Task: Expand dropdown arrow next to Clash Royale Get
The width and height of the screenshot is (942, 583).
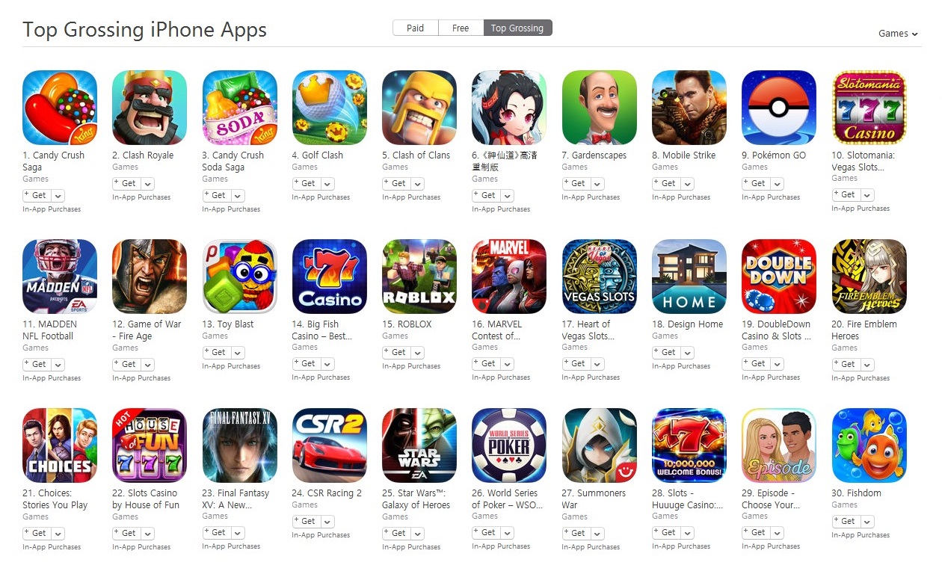Action: [147, 184]
